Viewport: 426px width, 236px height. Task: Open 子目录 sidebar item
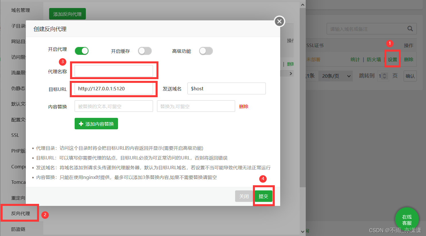(18, 26)
